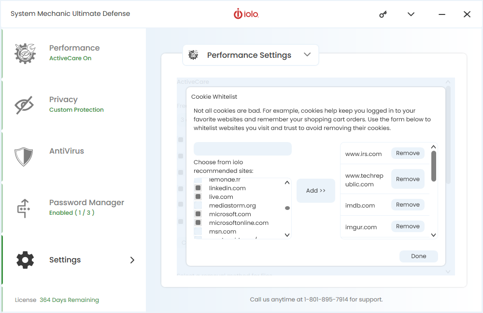Click the Privacy crossed-eye icon
The width and height of the screenshot is (483, 313).
point(24,105)
